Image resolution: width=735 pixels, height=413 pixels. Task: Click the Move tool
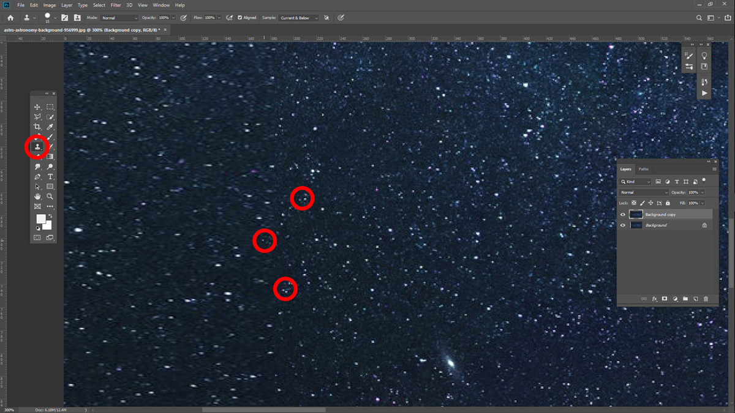coord(37,107)
